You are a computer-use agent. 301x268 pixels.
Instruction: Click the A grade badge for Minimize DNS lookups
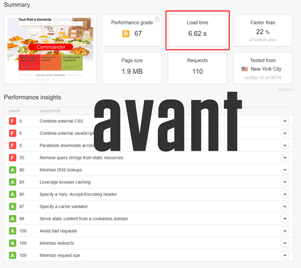(13, 170)
